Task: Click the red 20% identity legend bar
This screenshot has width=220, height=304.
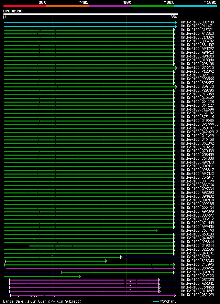Action: pyautogui.click(x=25, y=6)
